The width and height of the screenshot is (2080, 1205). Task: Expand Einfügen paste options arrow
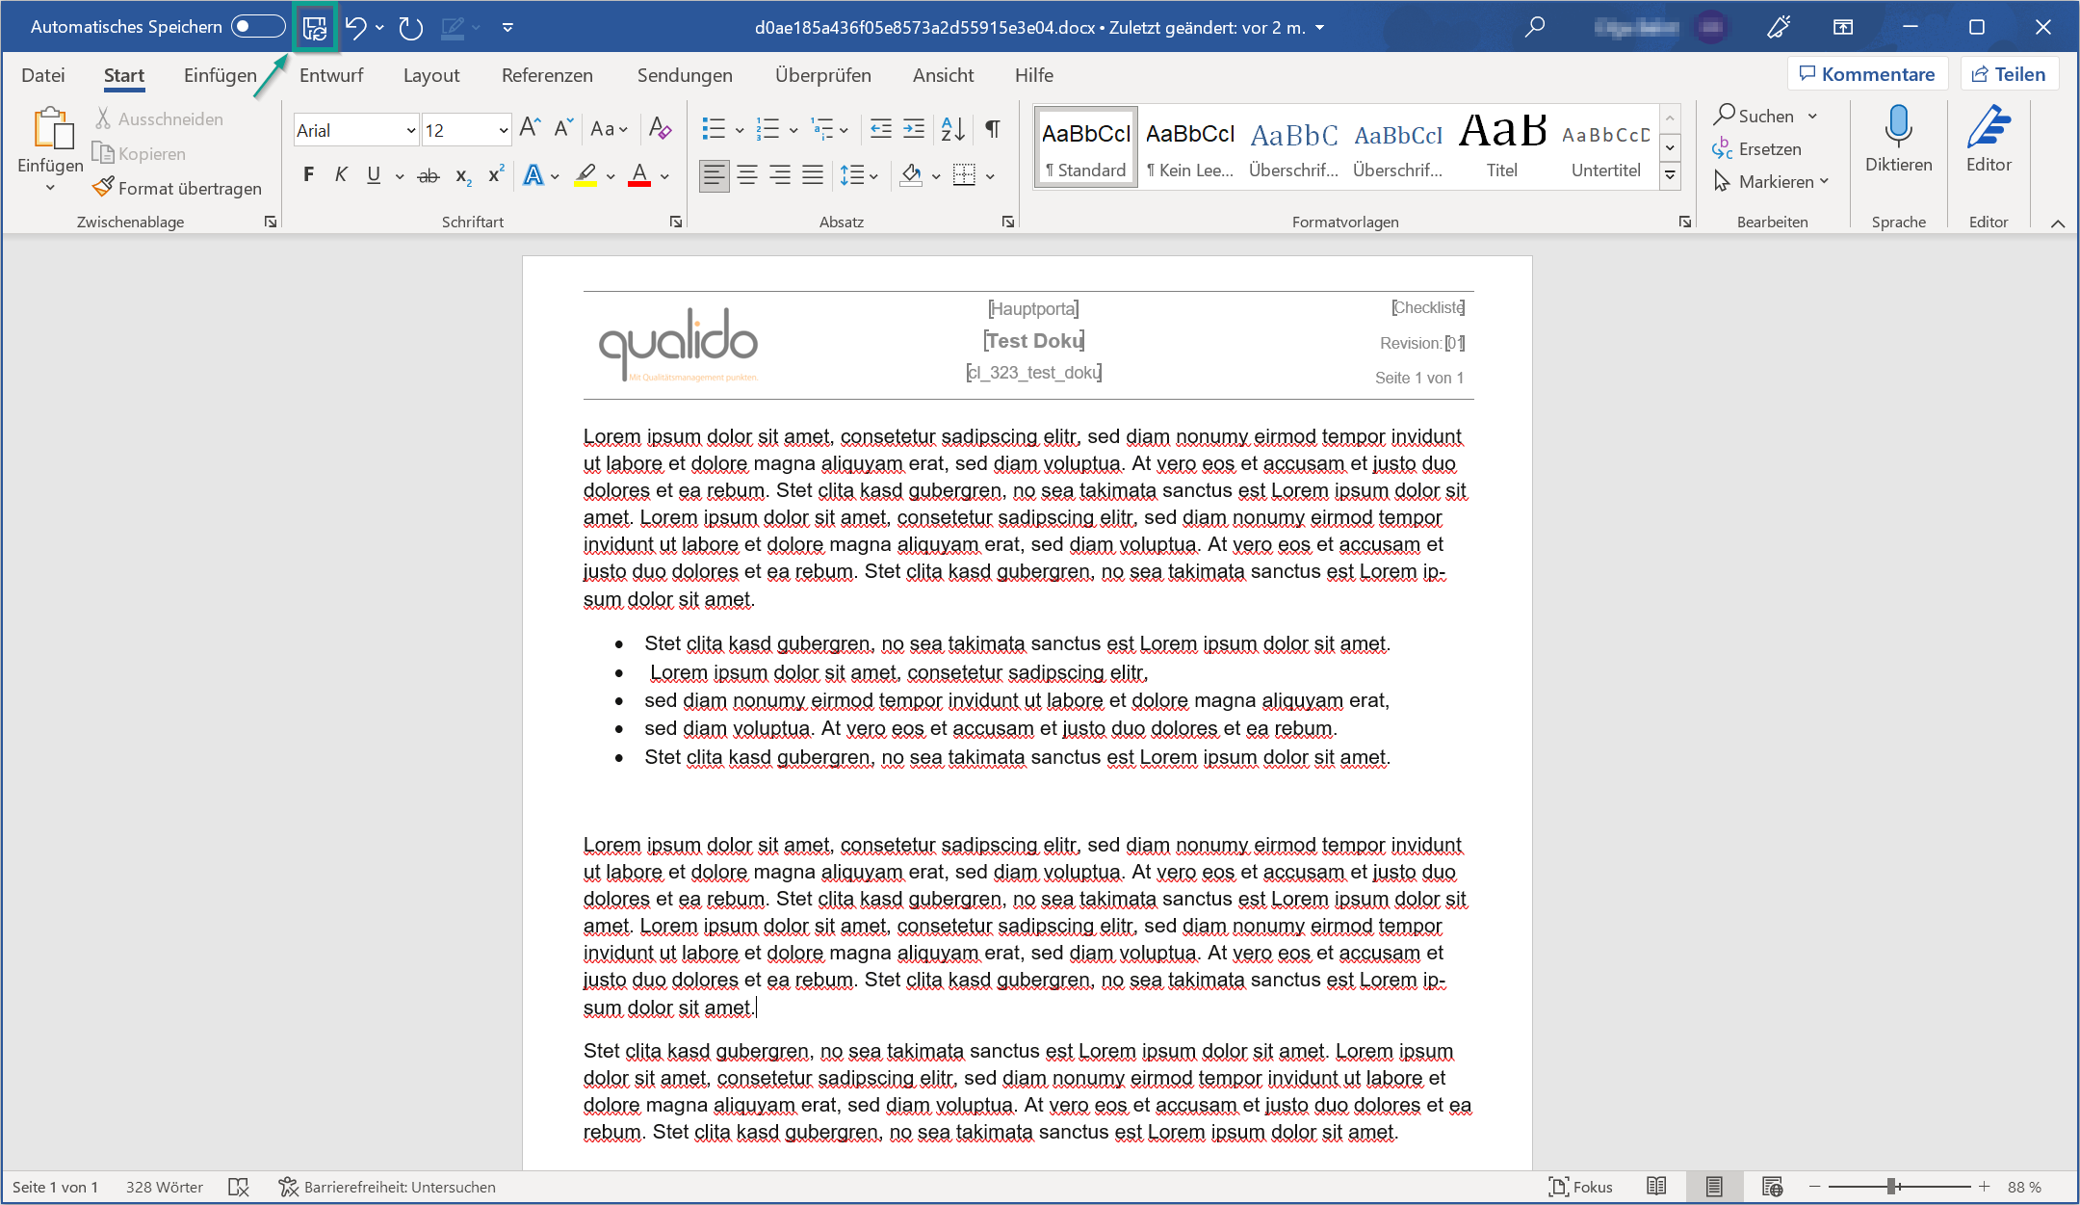(x=50, y=188)
